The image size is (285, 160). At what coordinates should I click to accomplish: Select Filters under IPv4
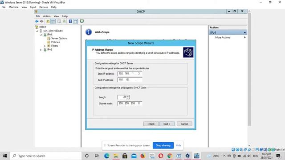(x=54, y=46)
